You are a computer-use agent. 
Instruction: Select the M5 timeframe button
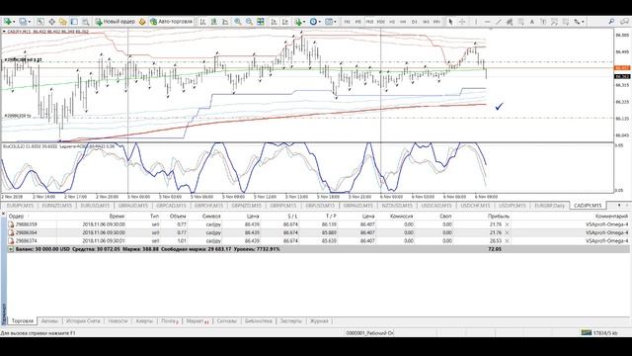pyautogui.click(x=357, y=22)
